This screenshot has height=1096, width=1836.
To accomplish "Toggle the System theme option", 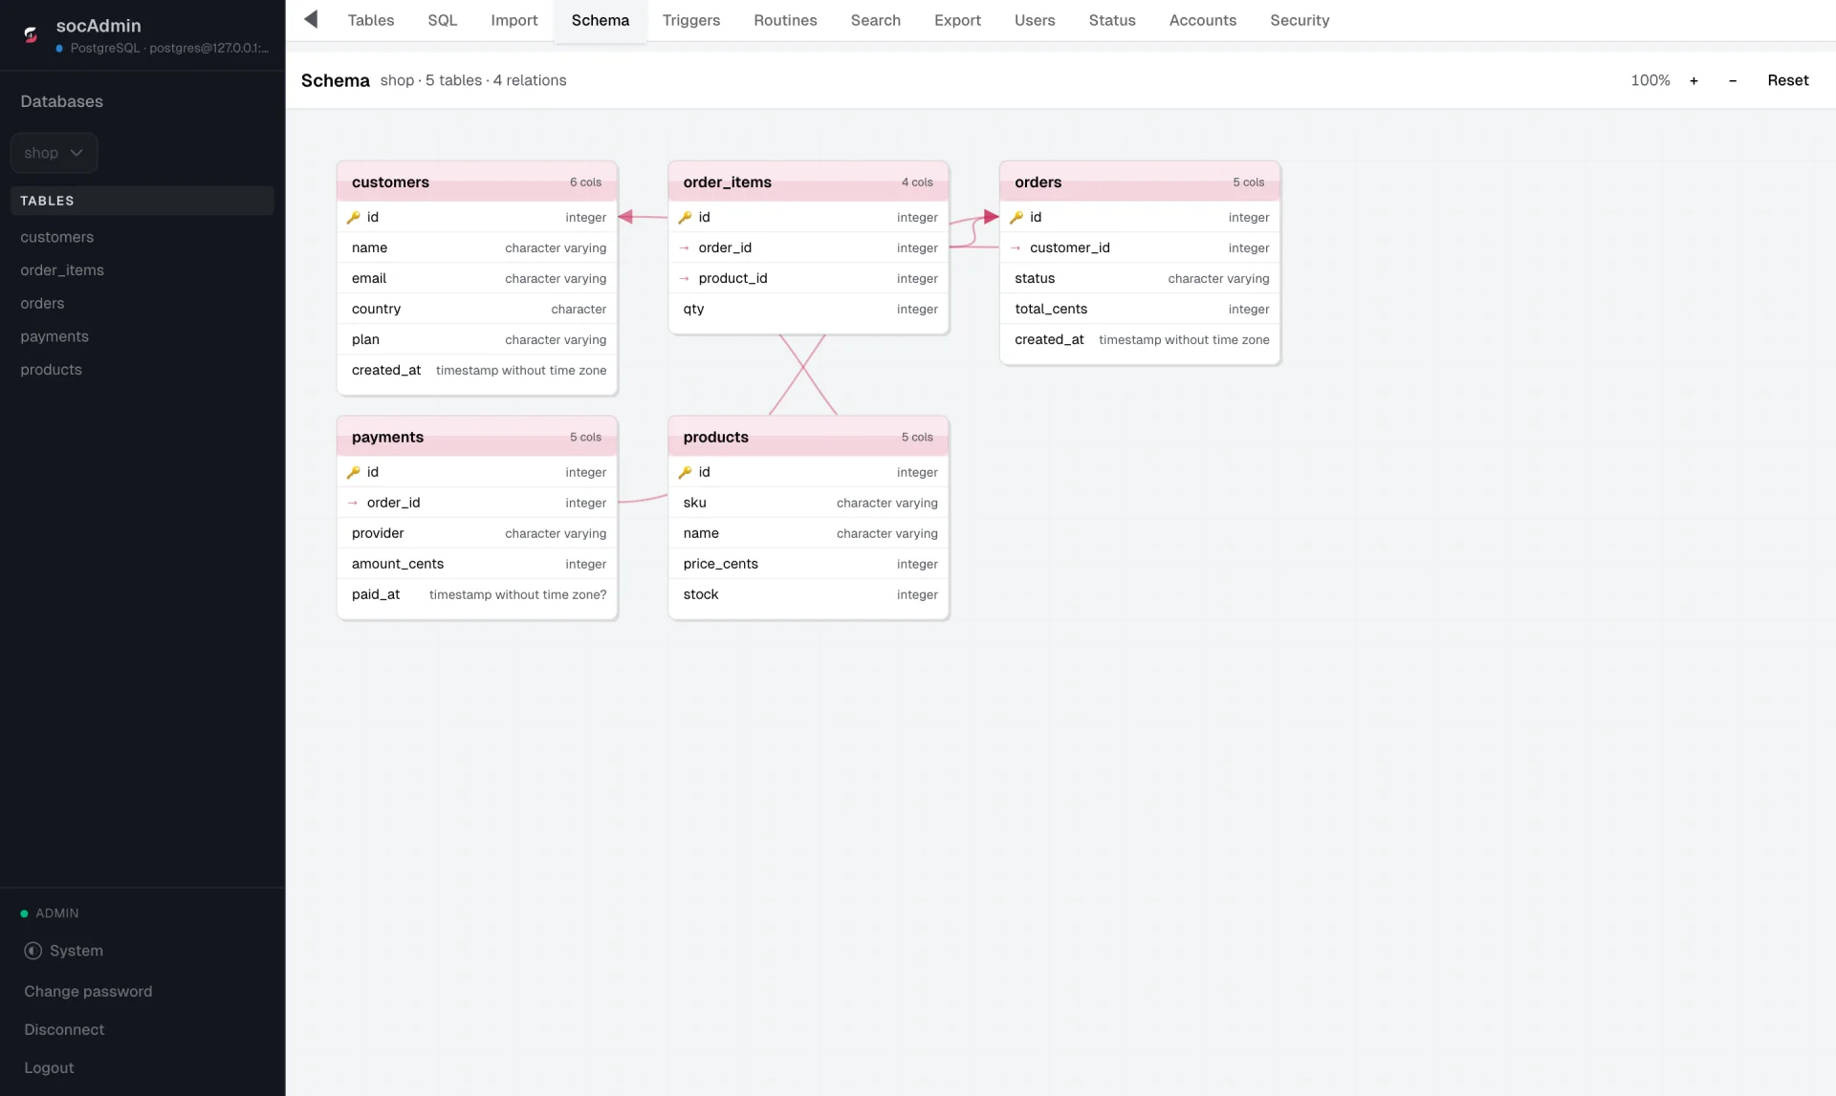I will pos(64,951).
